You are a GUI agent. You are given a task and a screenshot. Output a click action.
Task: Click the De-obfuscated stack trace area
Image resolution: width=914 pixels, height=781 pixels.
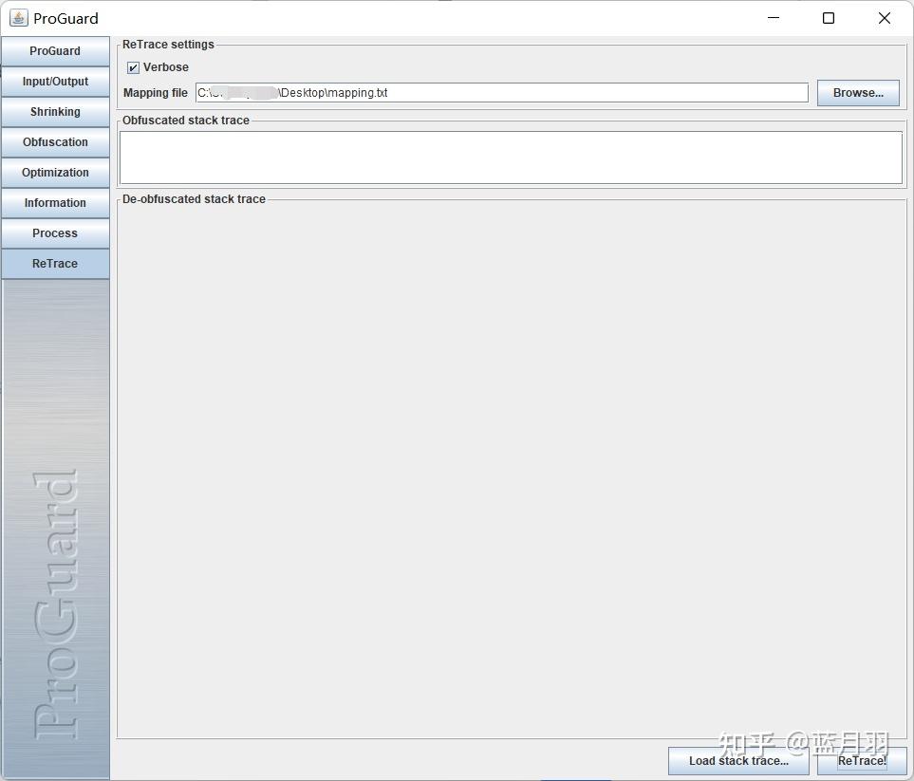512,469
